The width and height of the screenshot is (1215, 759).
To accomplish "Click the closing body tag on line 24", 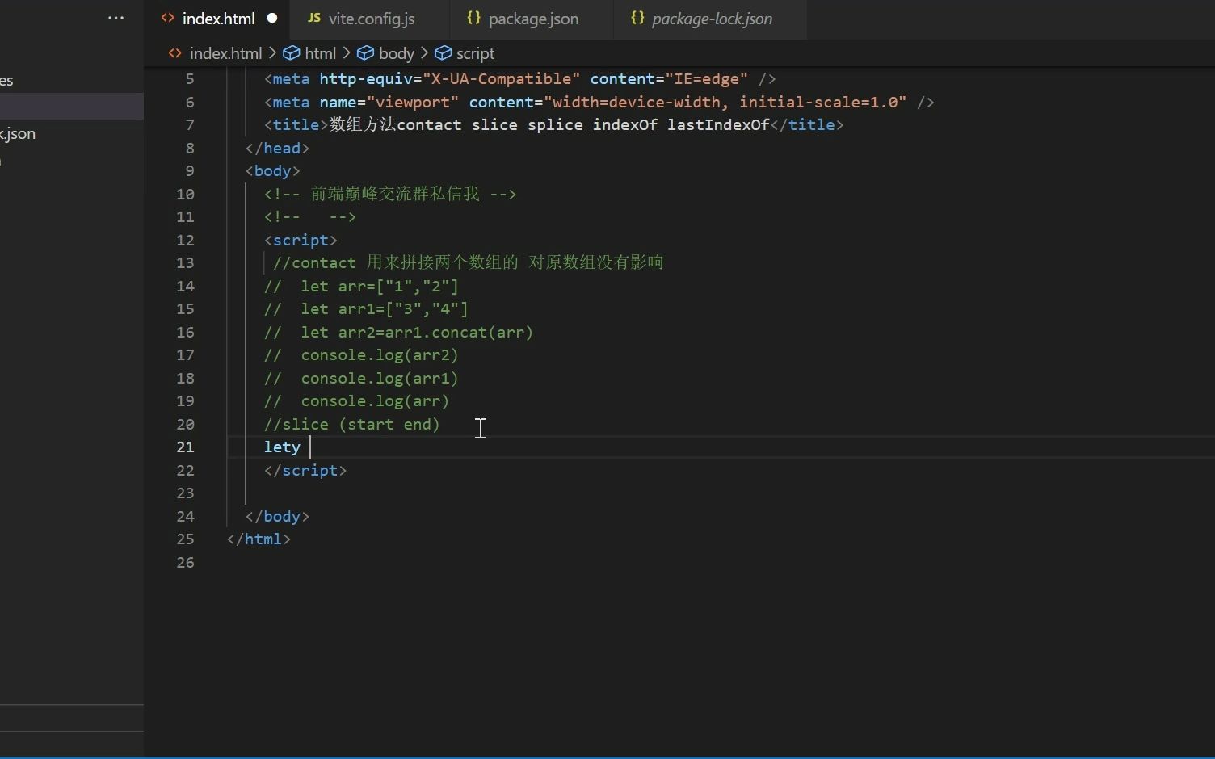I will (x=277, y=517).
